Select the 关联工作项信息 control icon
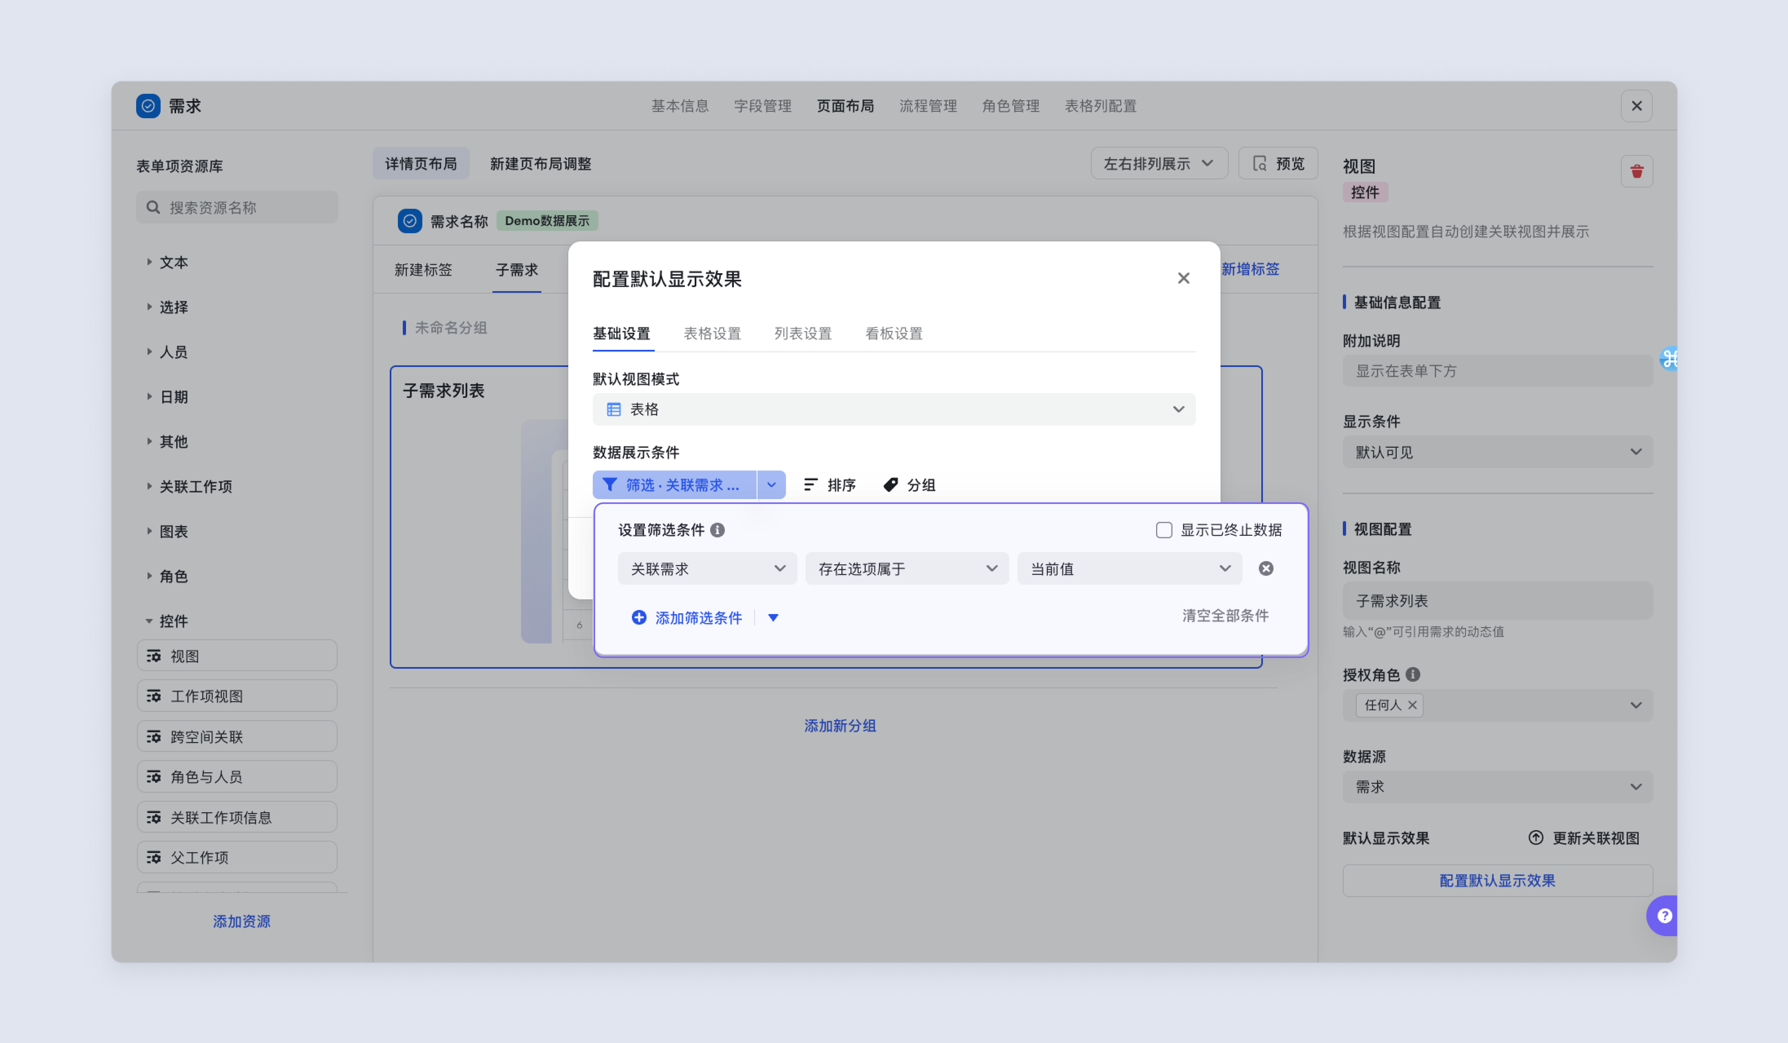Image resolution: width=1788 pixels, height=1043 pixels. tap(154, 818)
